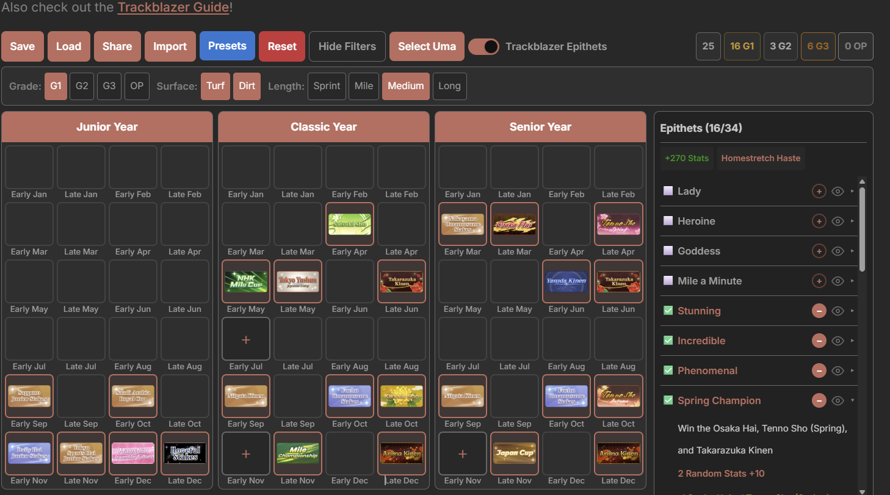Collapse the Spring Champion epithet details
The image size is (890, 495).
pos(852,400)
